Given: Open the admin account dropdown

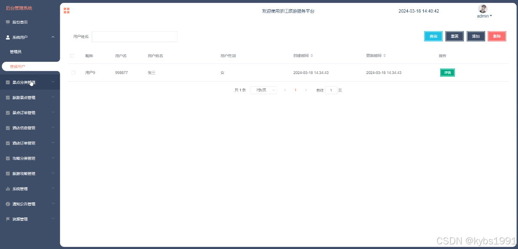Looking at the screenshot, I should (x=484, y=16).
